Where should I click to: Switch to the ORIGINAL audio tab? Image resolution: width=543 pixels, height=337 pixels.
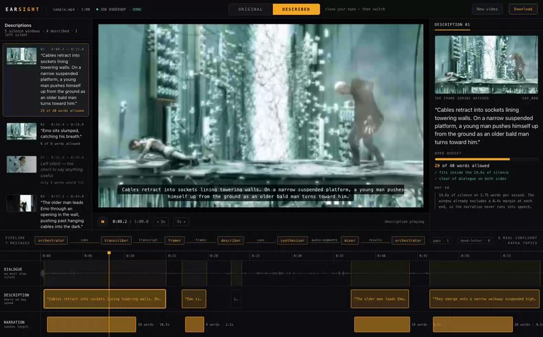pyautogui.click(x=251, y=9)
